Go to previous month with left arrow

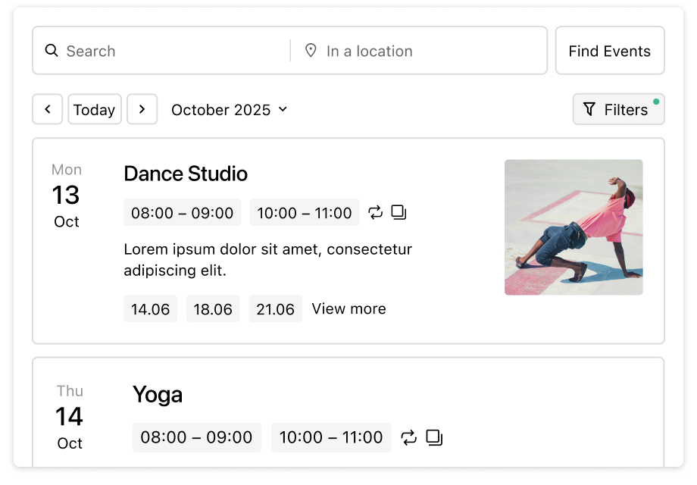(x=48, y=109)
